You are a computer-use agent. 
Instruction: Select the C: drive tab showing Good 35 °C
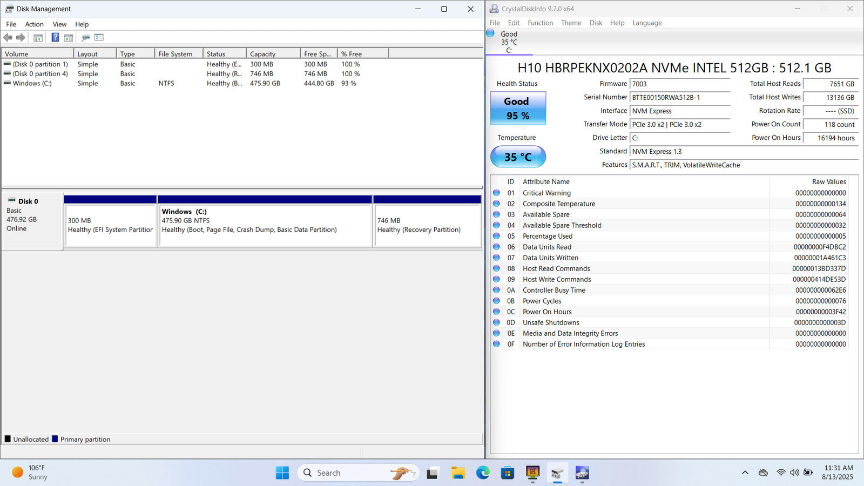click(x=508, y=42)
